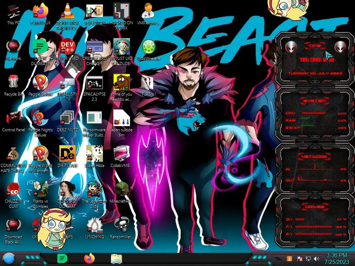The height and width of the screenshot is (266, 355).
Task: Open the money bag COMMUNISTS HATE THIS icon
Action: pyautogui.click(x=14, y=160)
